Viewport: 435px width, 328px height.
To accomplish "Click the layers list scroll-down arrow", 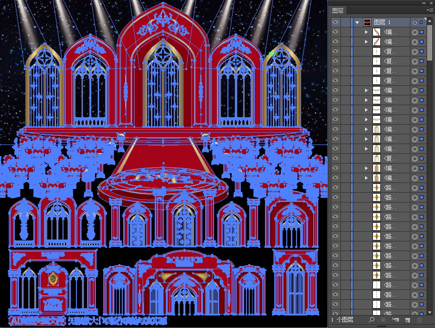I will [x=430, y=312].
